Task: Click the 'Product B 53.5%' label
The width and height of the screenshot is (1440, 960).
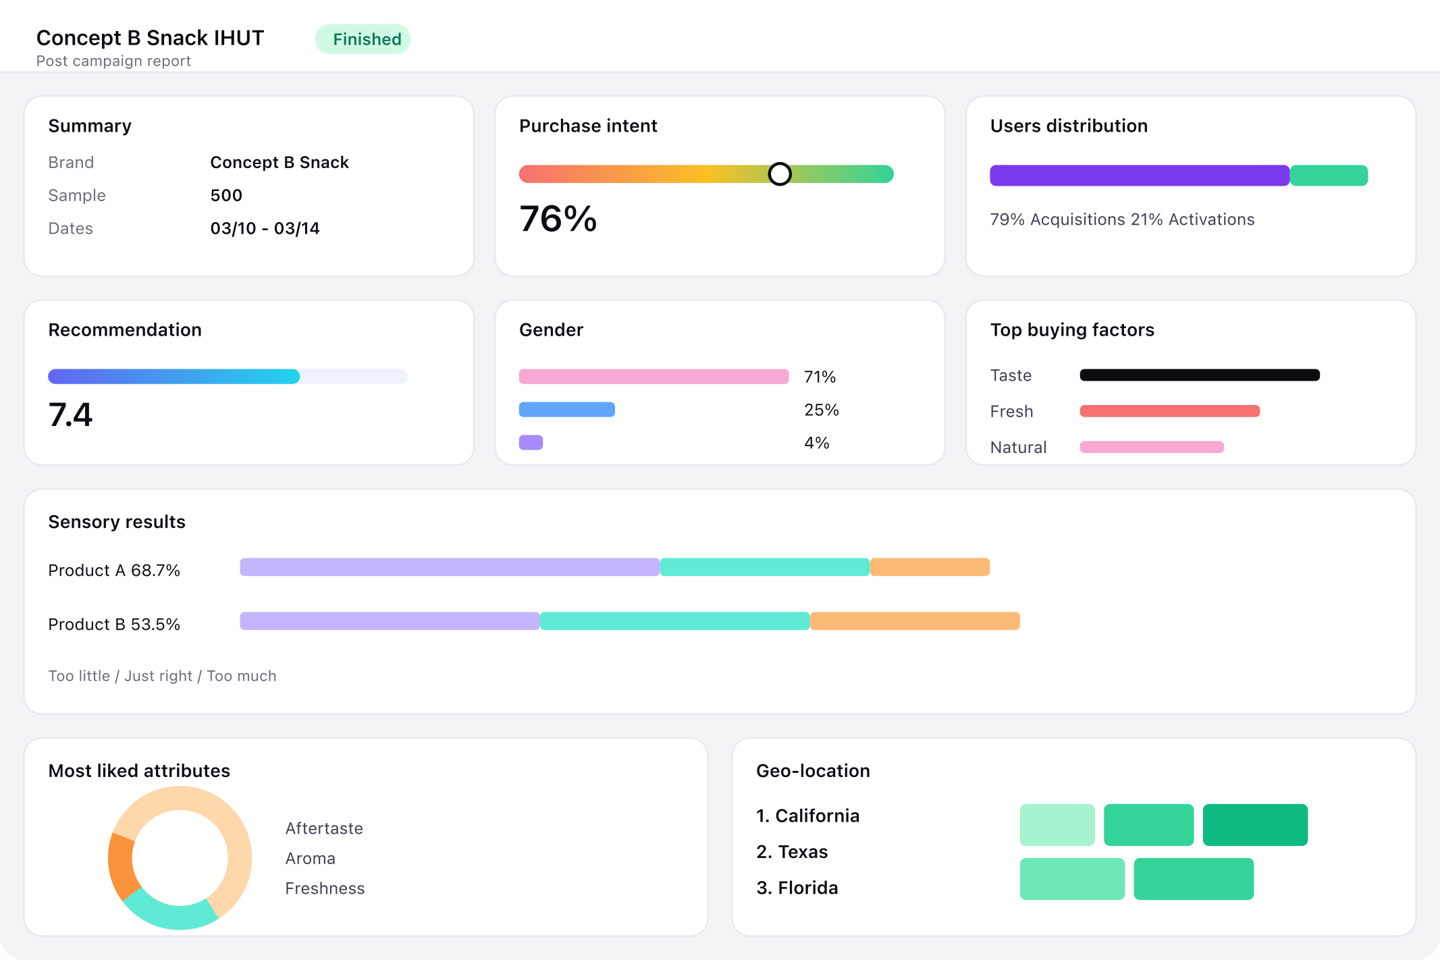Action: [114, 624]
